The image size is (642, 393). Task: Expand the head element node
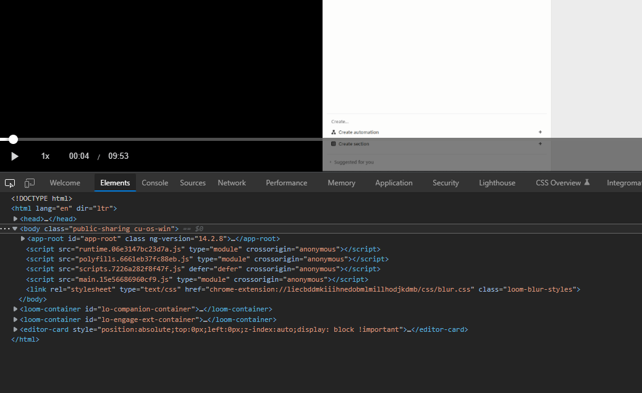[15, 219]
